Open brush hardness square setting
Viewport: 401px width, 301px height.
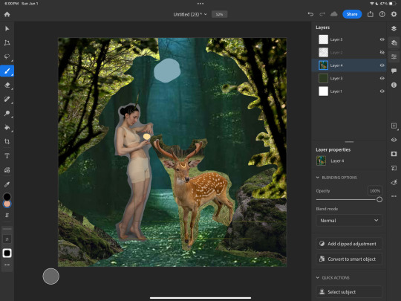coord(7,253)
